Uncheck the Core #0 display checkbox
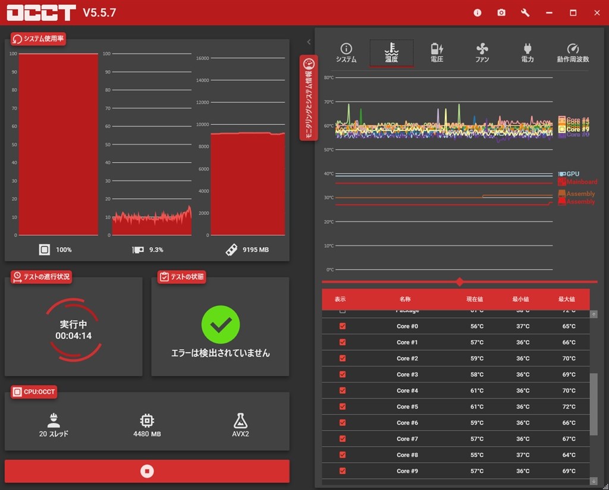 [x=342, y=326]
